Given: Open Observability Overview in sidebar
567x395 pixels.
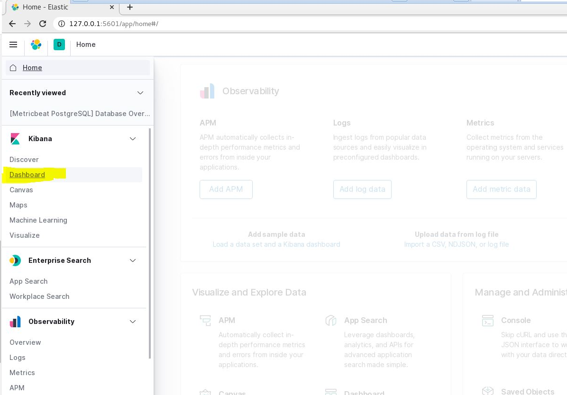Looking at the screenshot, I should (x=25, y=342).
